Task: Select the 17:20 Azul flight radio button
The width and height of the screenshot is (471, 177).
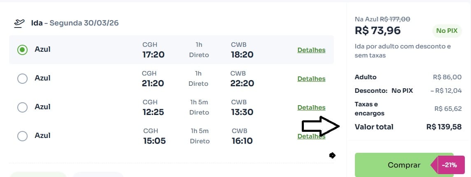Action: (22, 50)
